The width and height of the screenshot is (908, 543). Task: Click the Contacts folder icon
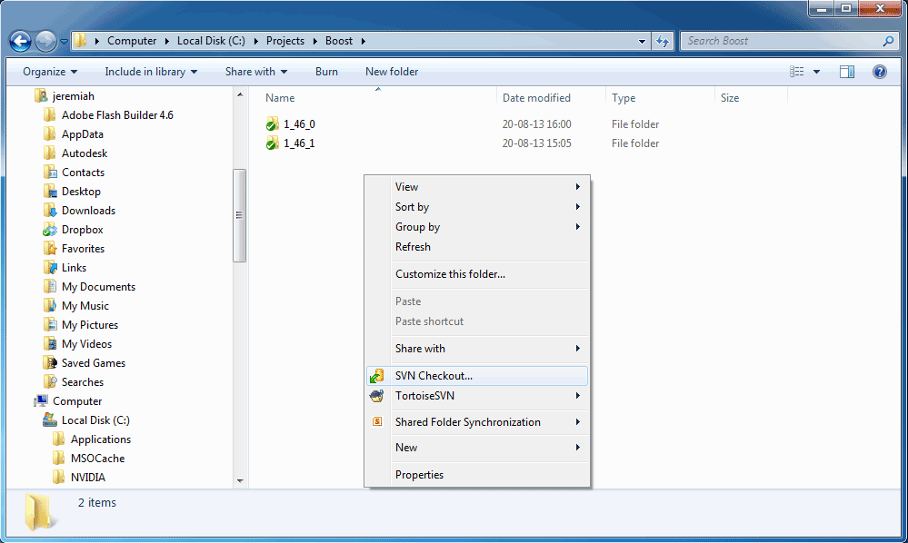click(x=50, y=173)
